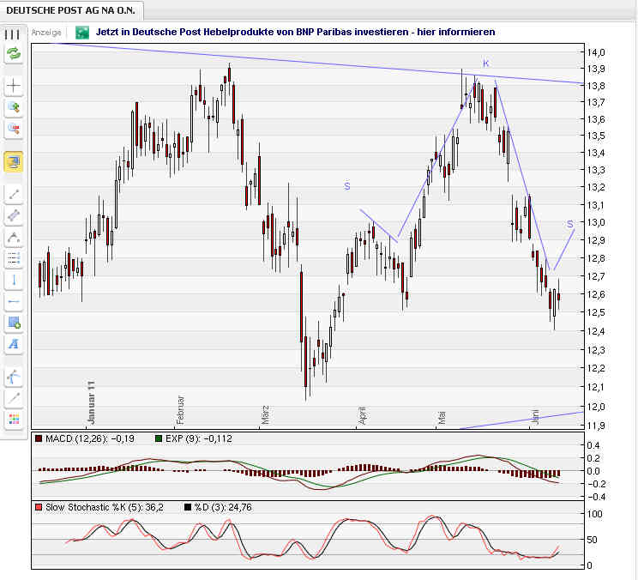Viewport: 638px width, 580px height.
Task: Select the add rectangle shape tool
Action: click(x=13, y=323)
